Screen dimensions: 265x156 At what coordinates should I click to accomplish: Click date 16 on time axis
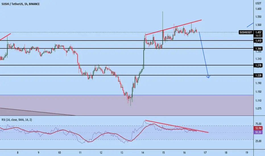[x=184, y=153]
